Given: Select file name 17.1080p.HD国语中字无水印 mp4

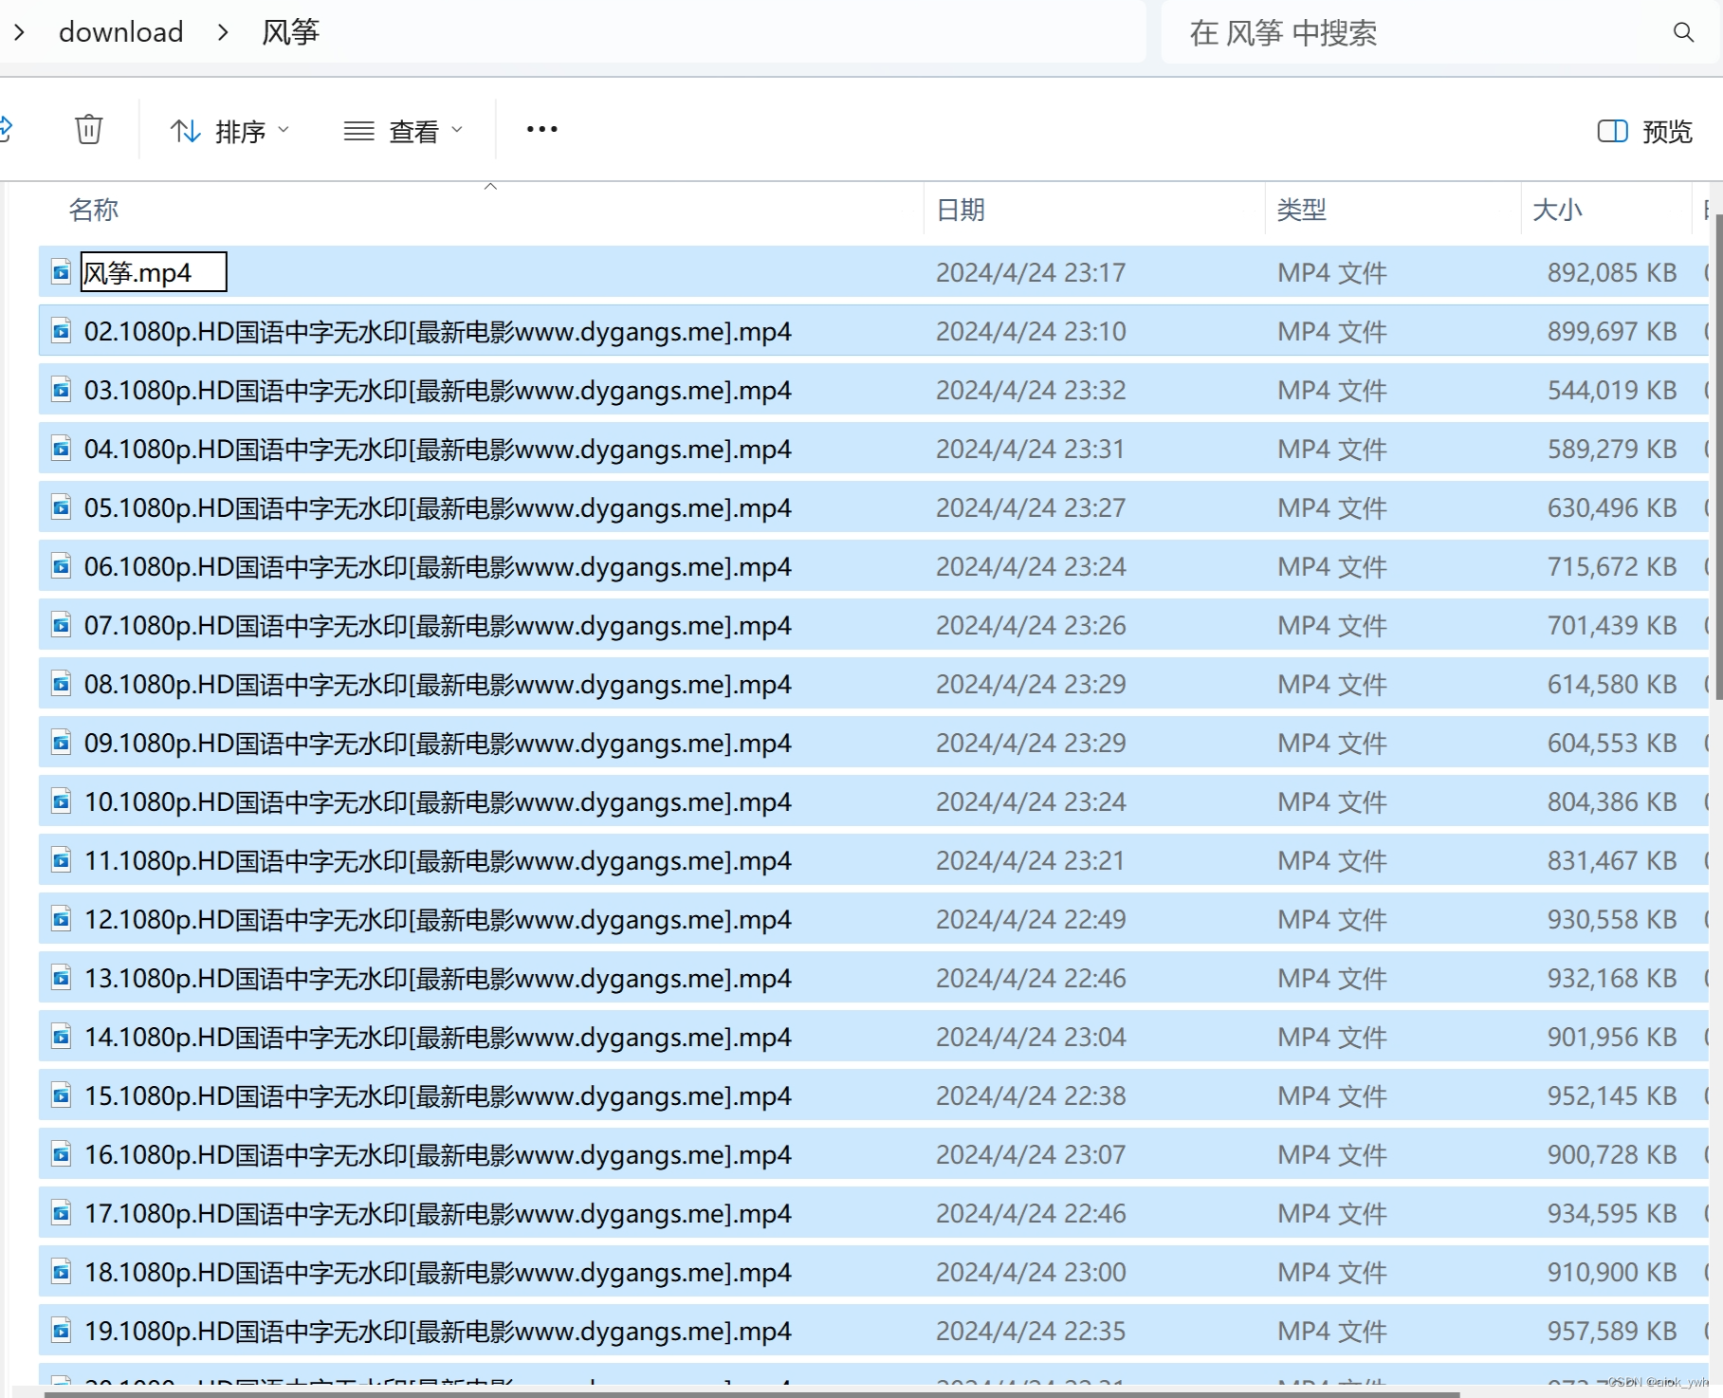Looking at the screenshot, I should click(x=437, y=1213).
